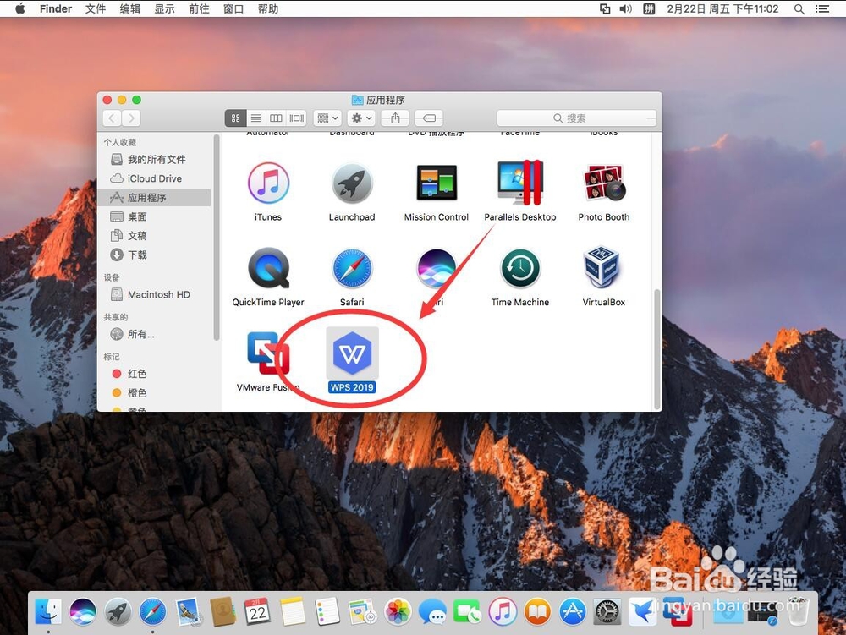The width and height of the screenshot is (846, 635).
Task: Open the 文件 menu
Action: pos(96,8)
